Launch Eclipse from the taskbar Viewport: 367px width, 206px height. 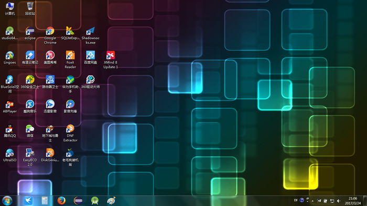78,201
